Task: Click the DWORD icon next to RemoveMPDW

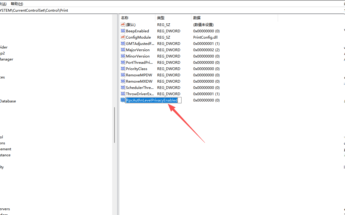Action: 123,75
